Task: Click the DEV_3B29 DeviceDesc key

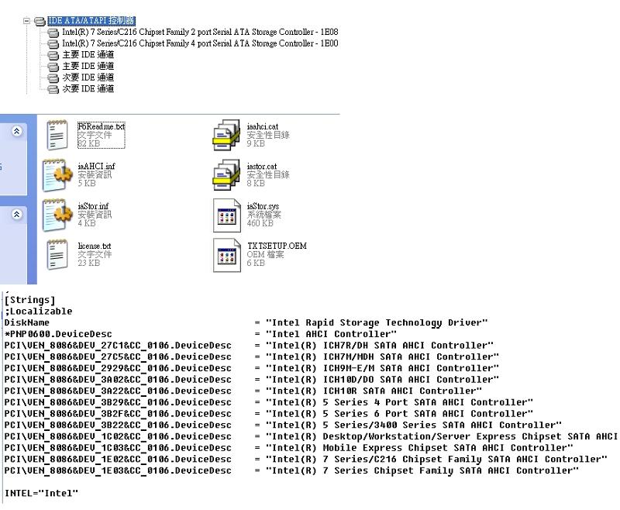Action: [x=118, y=402]
